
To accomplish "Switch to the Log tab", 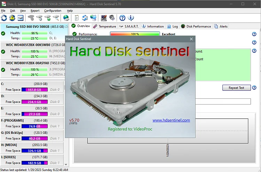I will click(x=173, y=26).
